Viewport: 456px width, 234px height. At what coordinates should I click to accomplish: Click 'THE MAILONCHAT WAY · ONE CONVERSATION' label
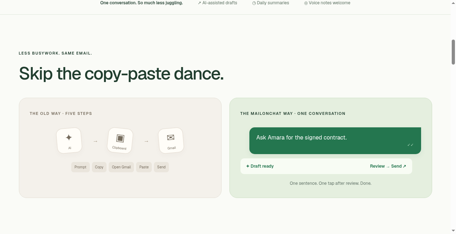(293, 113)
